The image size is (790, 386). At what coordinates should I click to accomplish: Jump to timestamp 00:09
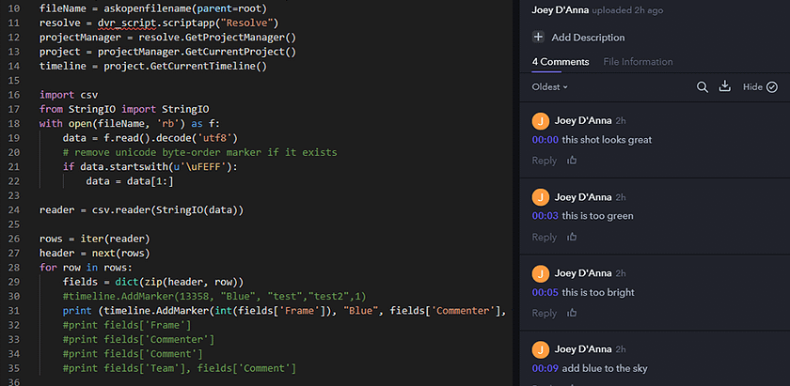545,368
